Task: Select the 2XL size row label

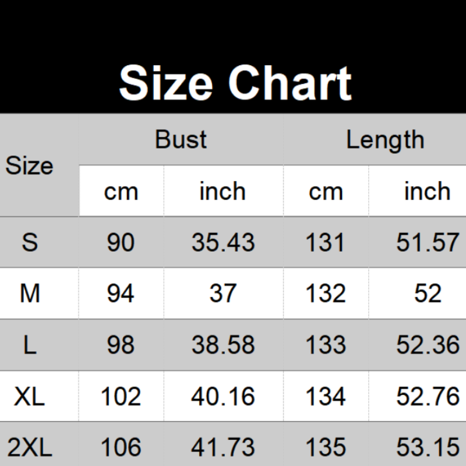Action: [30, 447]
